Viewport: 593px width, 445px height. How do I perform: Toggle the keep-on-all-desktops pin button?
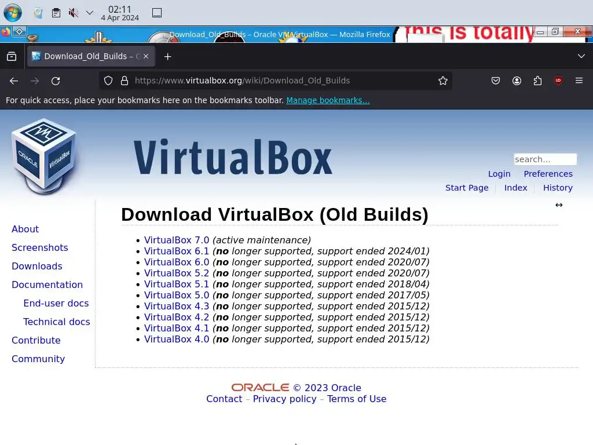point(19,31)
